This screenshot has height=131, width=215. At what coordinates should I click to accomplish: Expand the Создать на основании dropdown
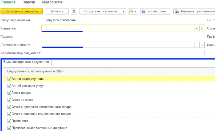tap(102, 11)
